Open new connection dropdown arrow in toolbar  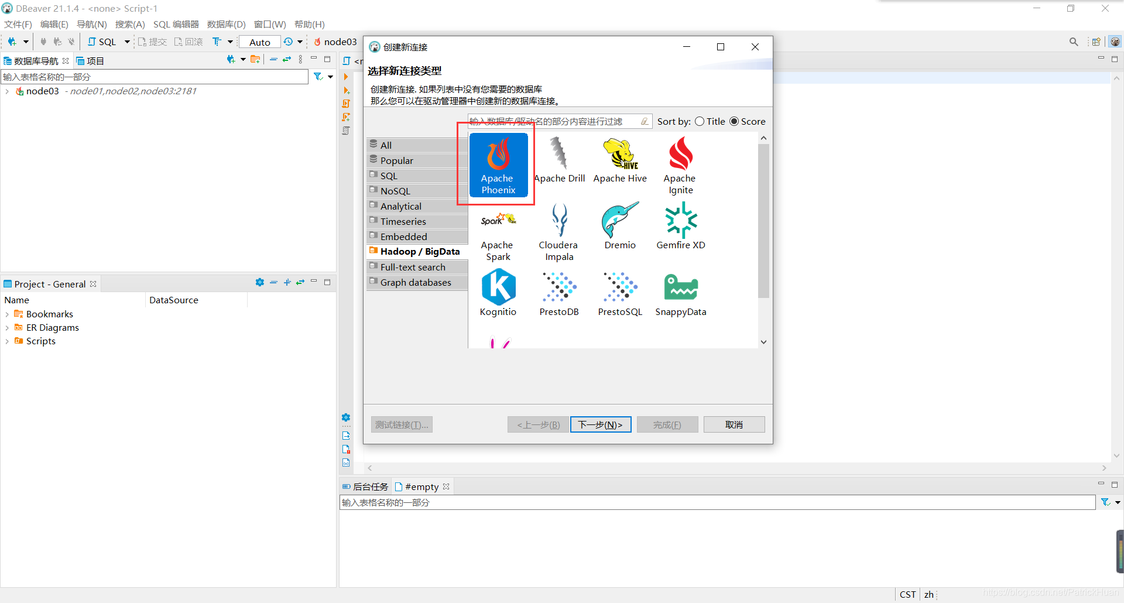tap(26, 42)
